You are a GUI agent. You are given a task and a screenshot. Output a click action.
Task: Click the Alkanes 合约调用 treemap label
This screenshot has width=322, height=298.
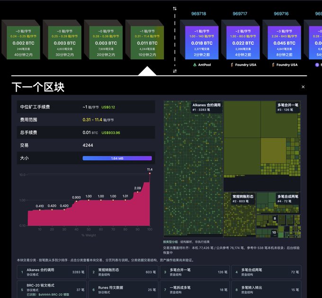pyautogui.click(x=206, y=107)
